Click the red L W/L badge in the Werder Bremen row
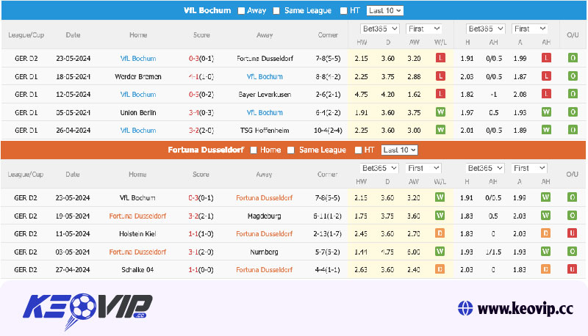 pyautogui.click(x=440, y=76)
